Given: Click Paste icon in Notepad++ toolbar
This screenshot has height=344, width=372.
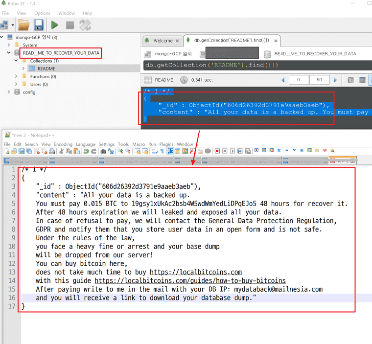Looking at the screenshot, I should (77, 151).
